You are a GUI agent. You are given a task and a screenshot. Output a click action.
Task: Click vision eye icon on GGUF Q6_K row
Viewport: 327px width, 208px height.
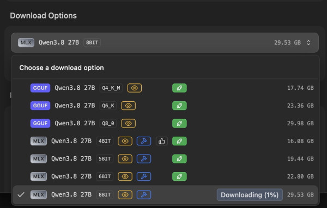[x=128, y=106]
